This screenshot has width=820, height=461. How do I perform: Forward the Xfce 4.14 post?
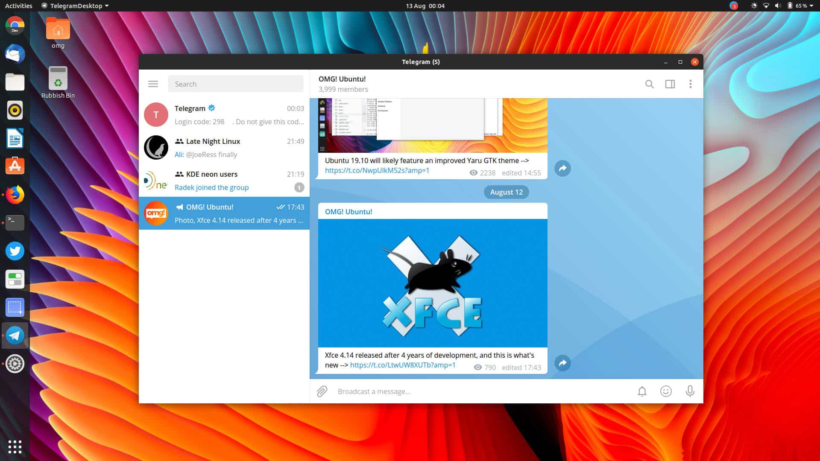point(562,363)
